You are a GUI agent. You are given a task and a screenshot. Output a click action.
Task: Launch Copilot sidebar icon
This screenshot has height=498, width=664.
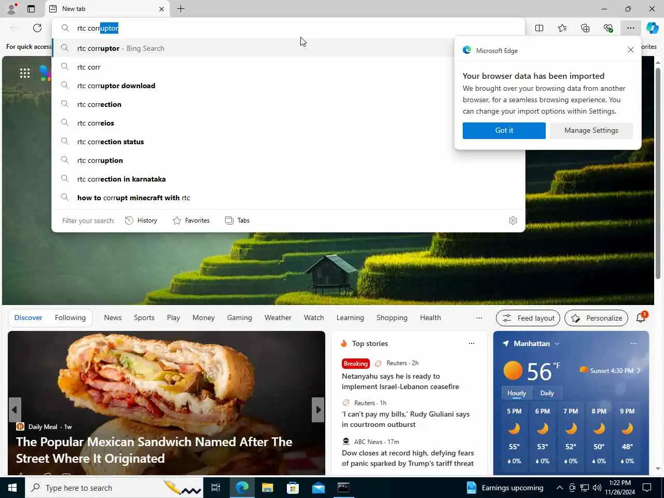(x=652, y=28)
